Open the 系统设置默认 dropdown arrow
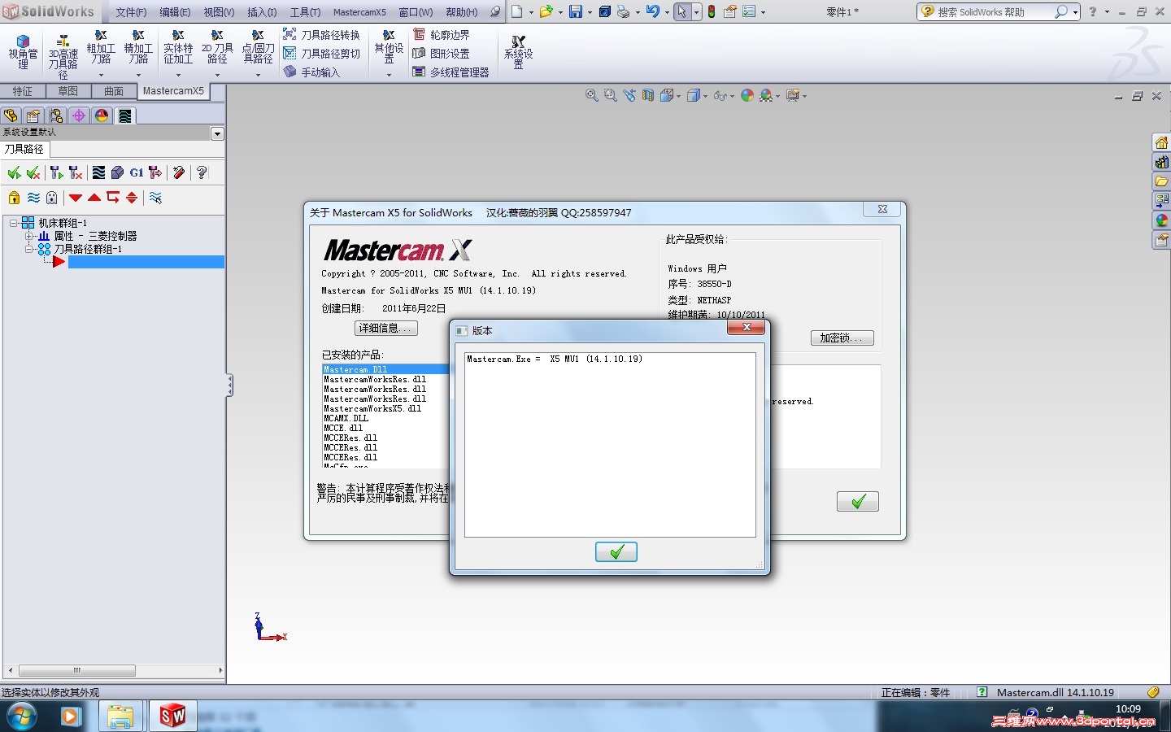This screenshot has height=732, width=1171. (x=217, y=133)
